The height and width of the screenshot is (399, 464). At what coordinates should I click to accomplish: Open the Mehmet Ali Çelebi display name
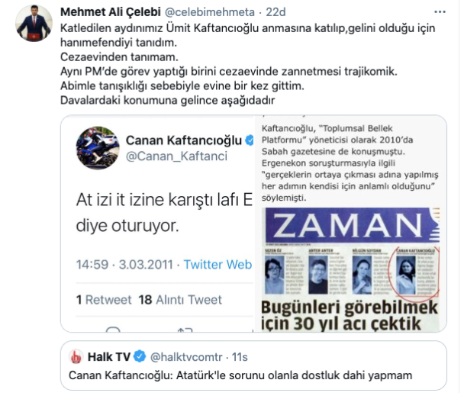[111, 12]
